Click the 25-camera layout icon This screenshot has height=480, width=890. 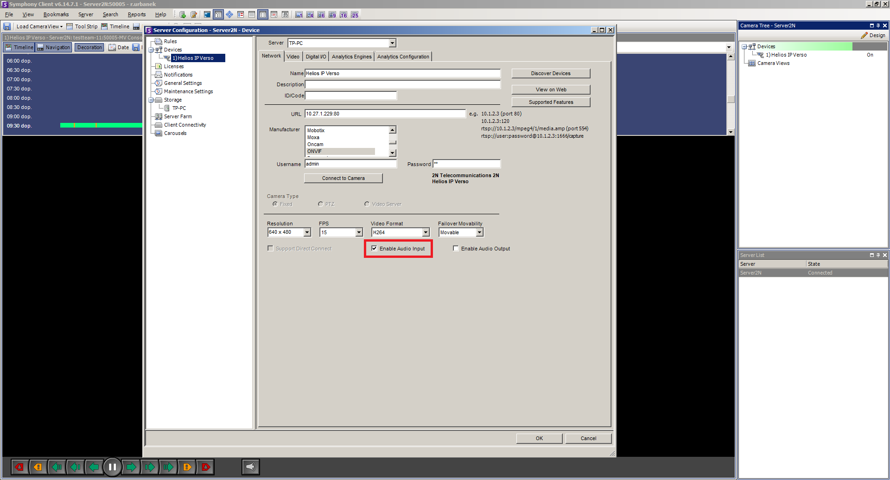(355, 15)
